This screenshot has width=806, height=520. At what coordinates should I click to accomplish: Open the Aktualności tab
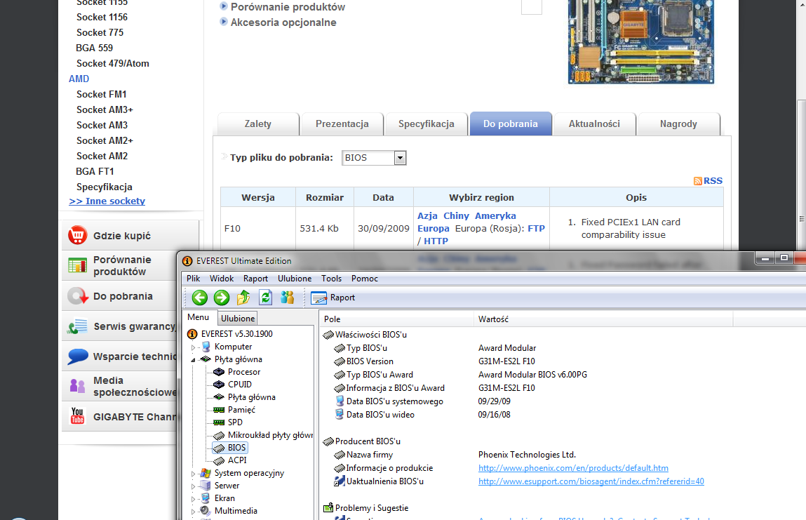click(594, 124)
